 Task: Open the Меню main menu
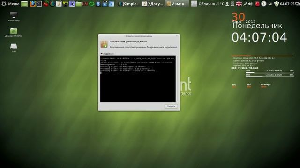click(10, 4)
